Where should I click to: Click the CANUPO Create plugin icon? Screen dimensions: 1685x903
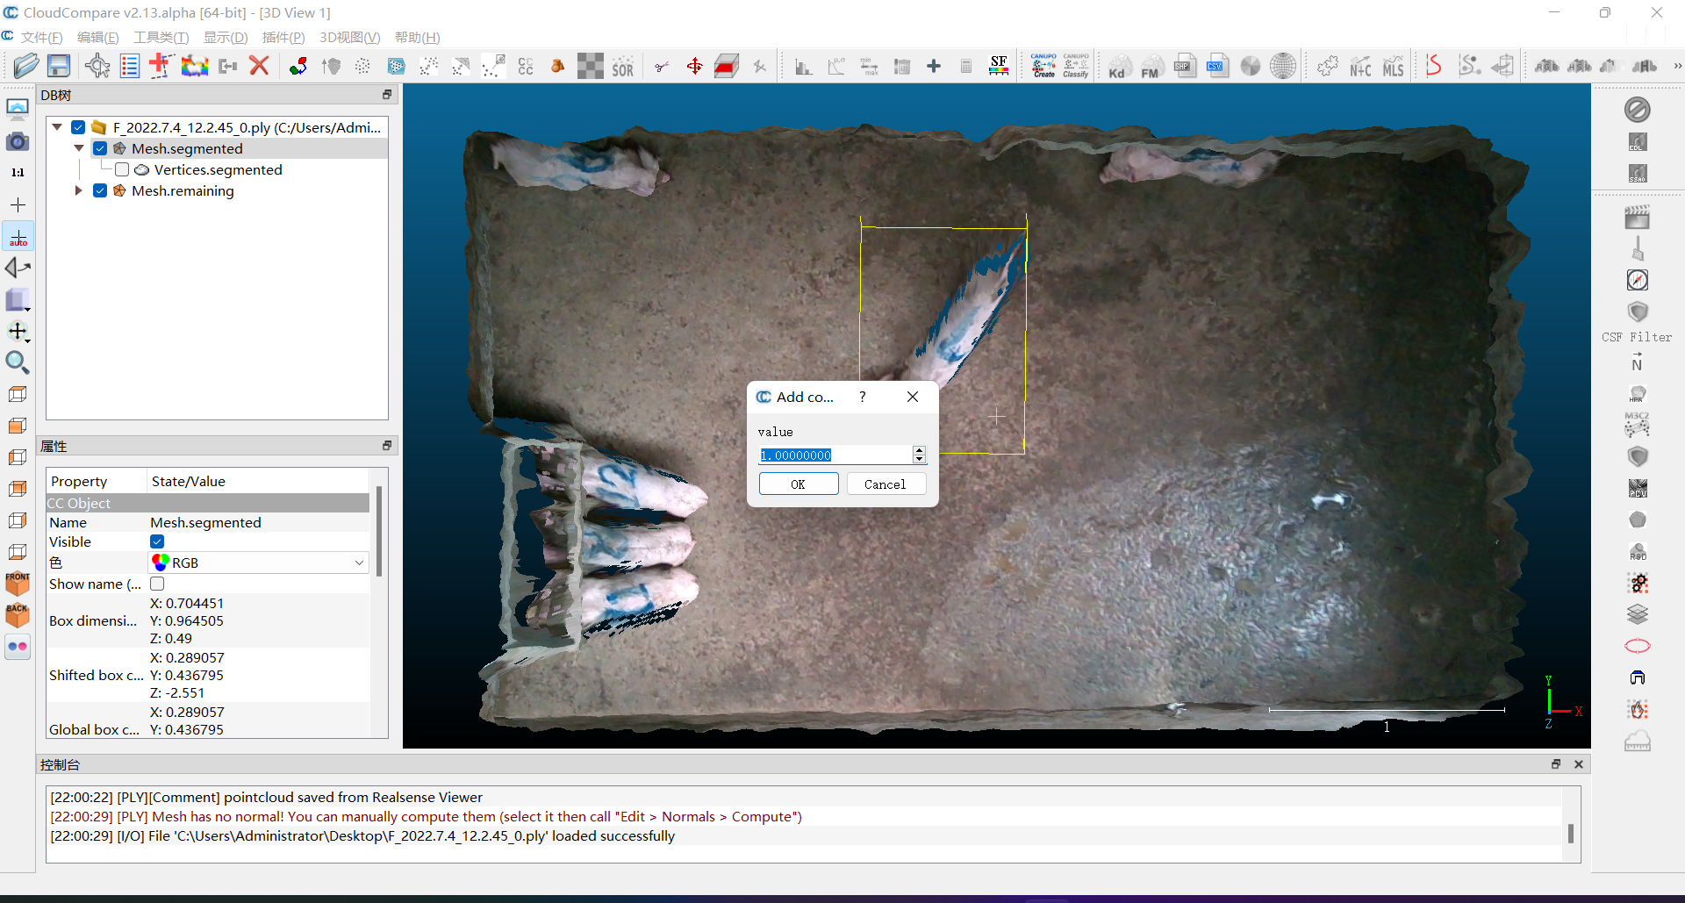coord(1043,67)
